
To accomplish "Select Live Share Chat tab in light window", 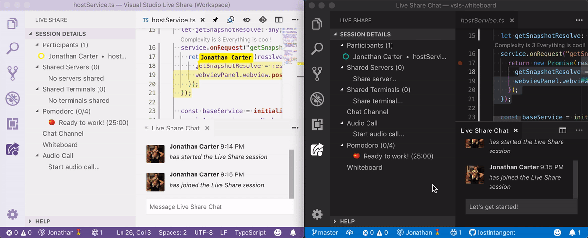I will (175, 128).
